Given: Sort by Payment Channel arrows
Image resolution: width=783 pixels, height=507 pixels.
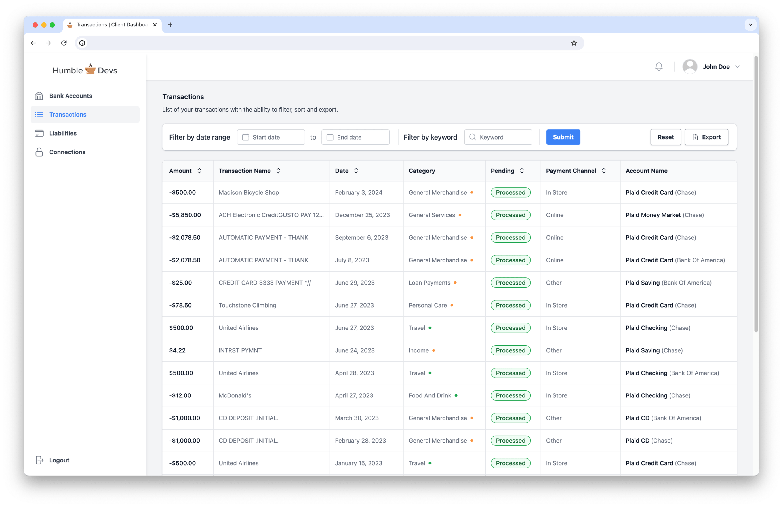Looking at the screenshot, I should click(604, 171).
